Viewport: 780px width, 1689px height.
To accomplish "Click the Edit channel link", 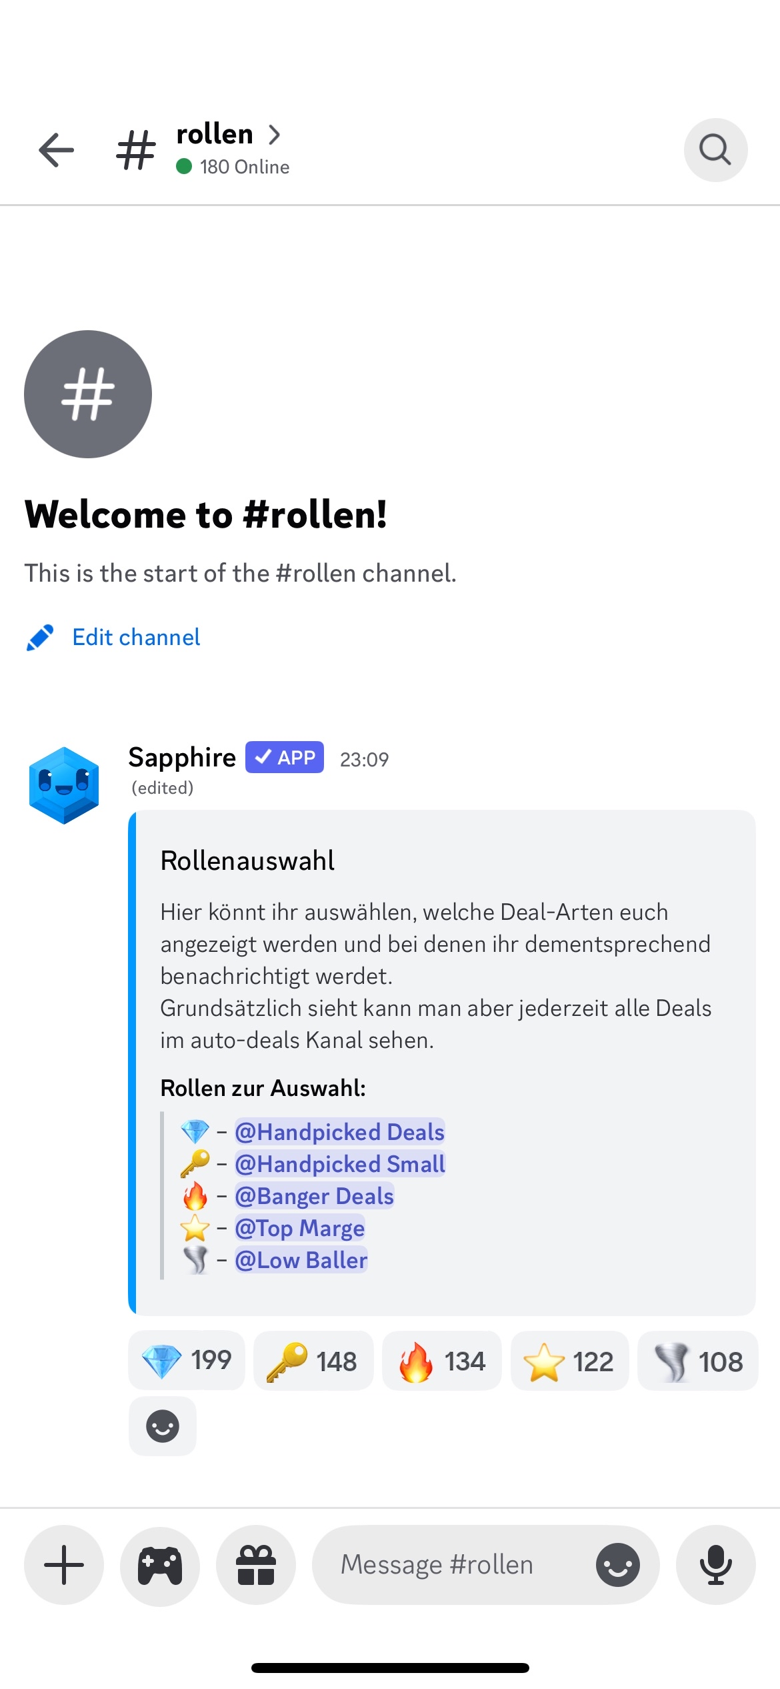I will click(x=136, y=637).
